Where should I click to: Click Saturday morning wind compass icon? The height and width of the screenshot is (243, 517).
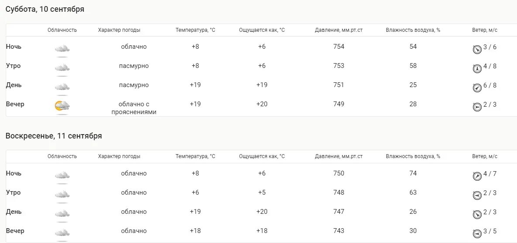477,69
